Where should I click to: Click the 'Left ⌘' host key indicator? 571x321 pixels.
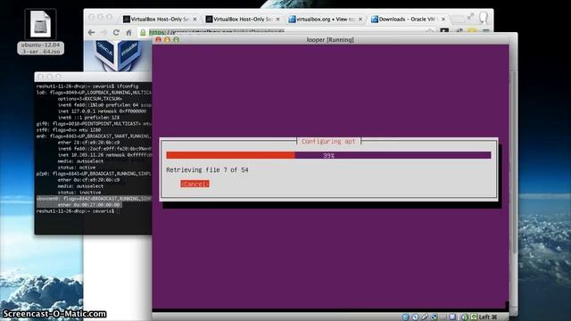[x=488, y=317]
